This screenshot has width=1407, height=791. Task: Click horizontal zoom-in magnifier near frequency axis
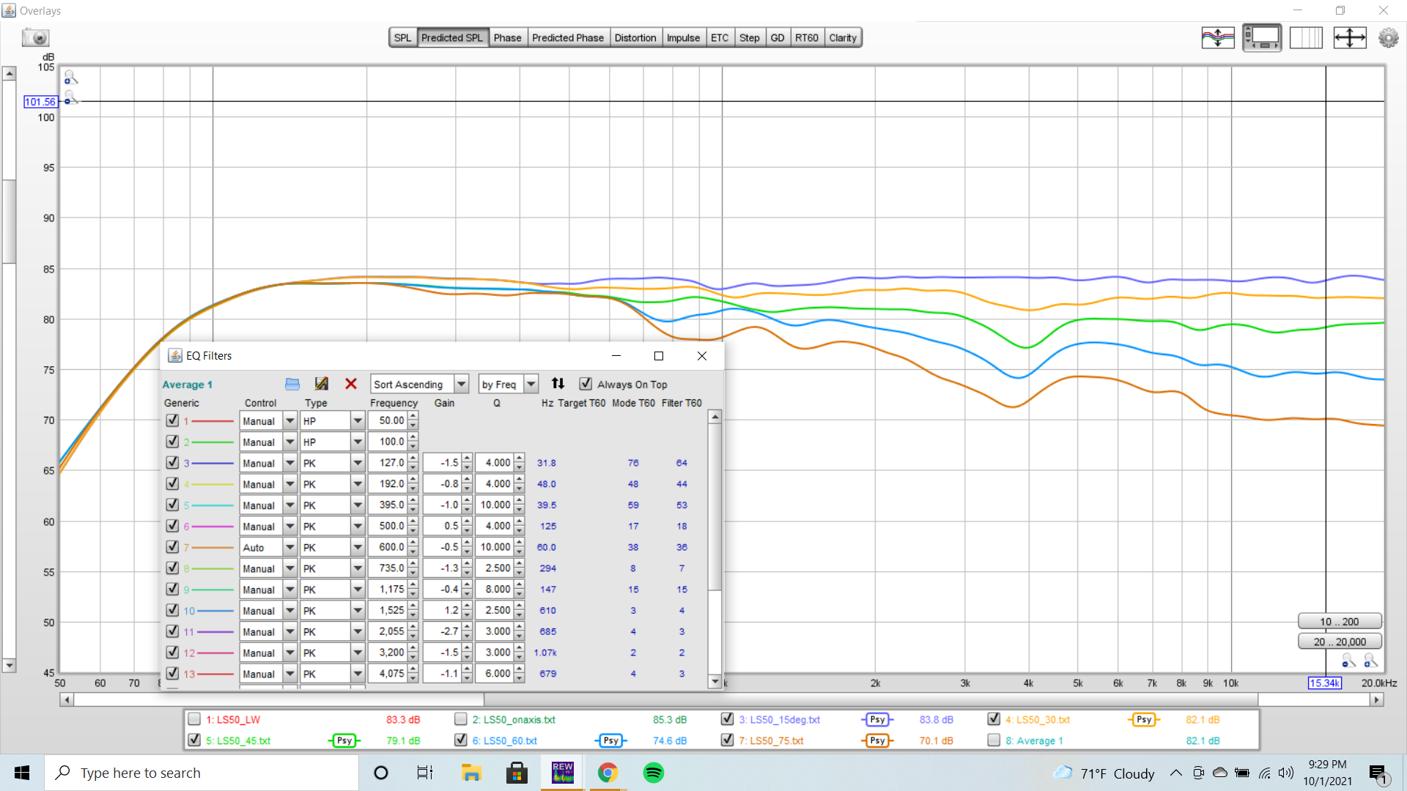click(1370, 662)
